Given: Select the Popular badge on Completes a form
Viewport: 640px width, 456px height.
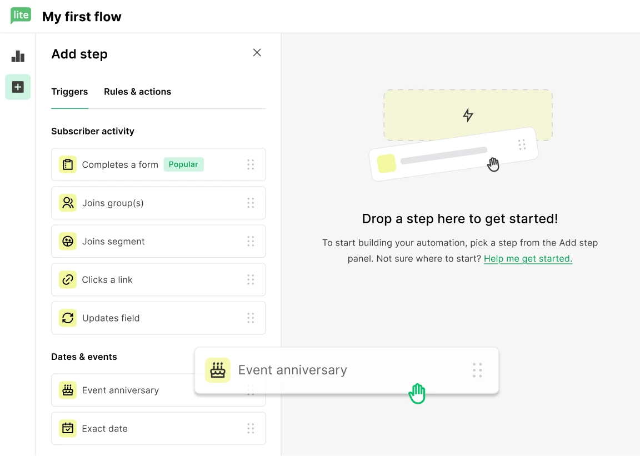Looking at the screenshot, I should pyautogui.click(x=183, y=164).
